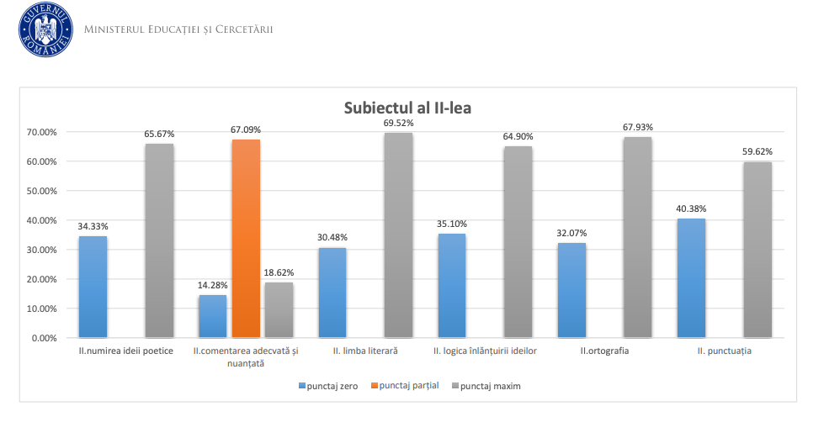Click the II.numirea ideii poetice axis label
This screenshot has width=840, height=422.
tap(125, 351)
